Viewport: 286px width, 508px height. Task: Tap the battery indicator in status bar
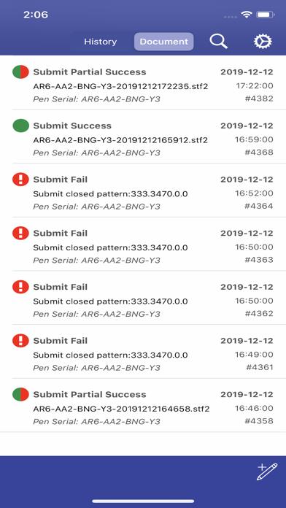266,15
